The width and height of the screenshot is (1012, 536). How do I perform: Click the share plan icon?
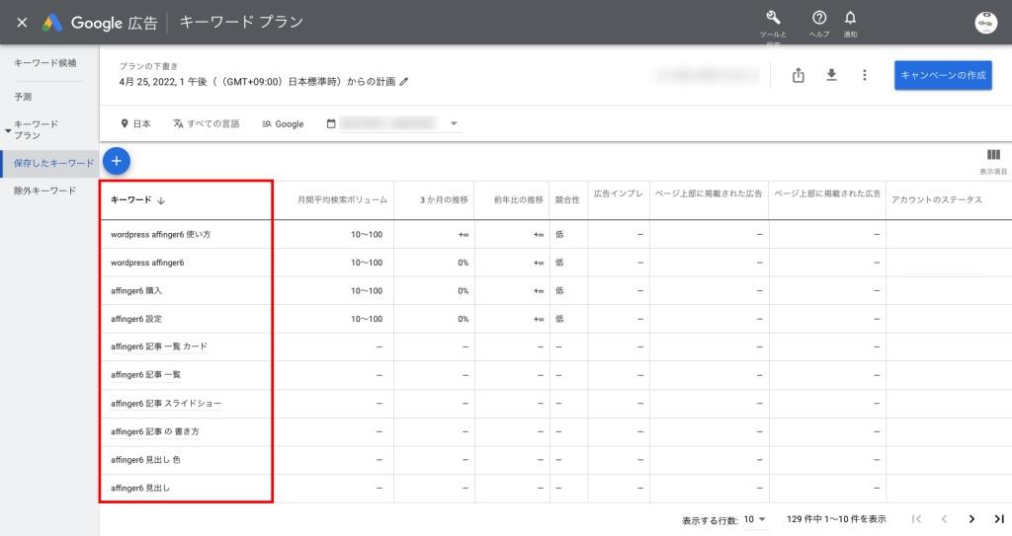pyautogui.click(x=799, y=75)
